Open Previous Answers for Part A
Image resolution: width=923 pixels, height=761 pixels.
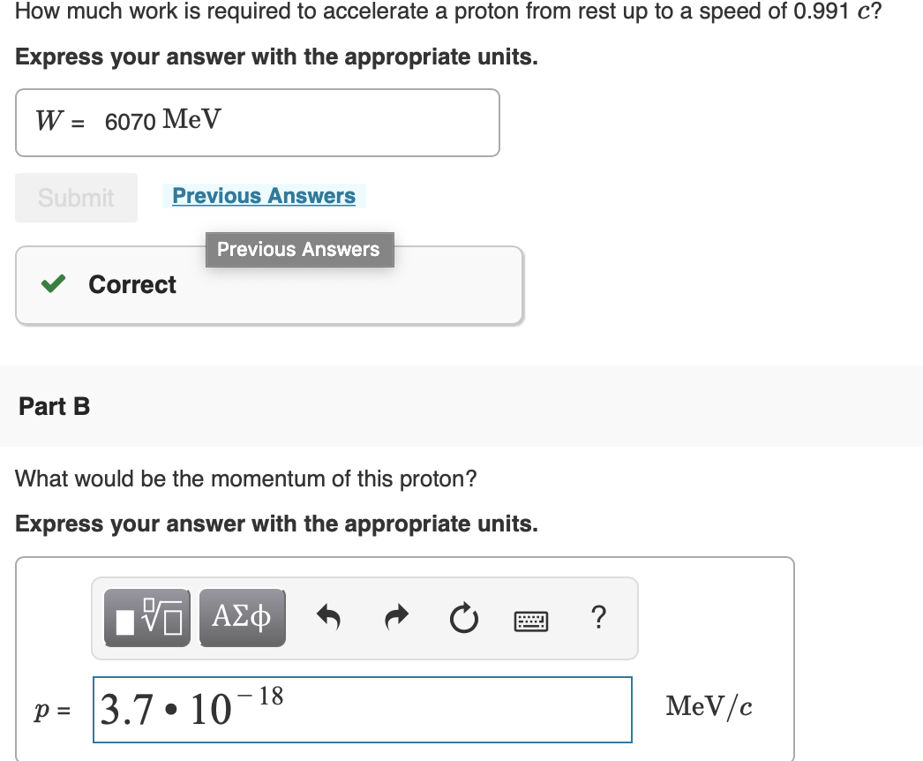pos(263,195)
